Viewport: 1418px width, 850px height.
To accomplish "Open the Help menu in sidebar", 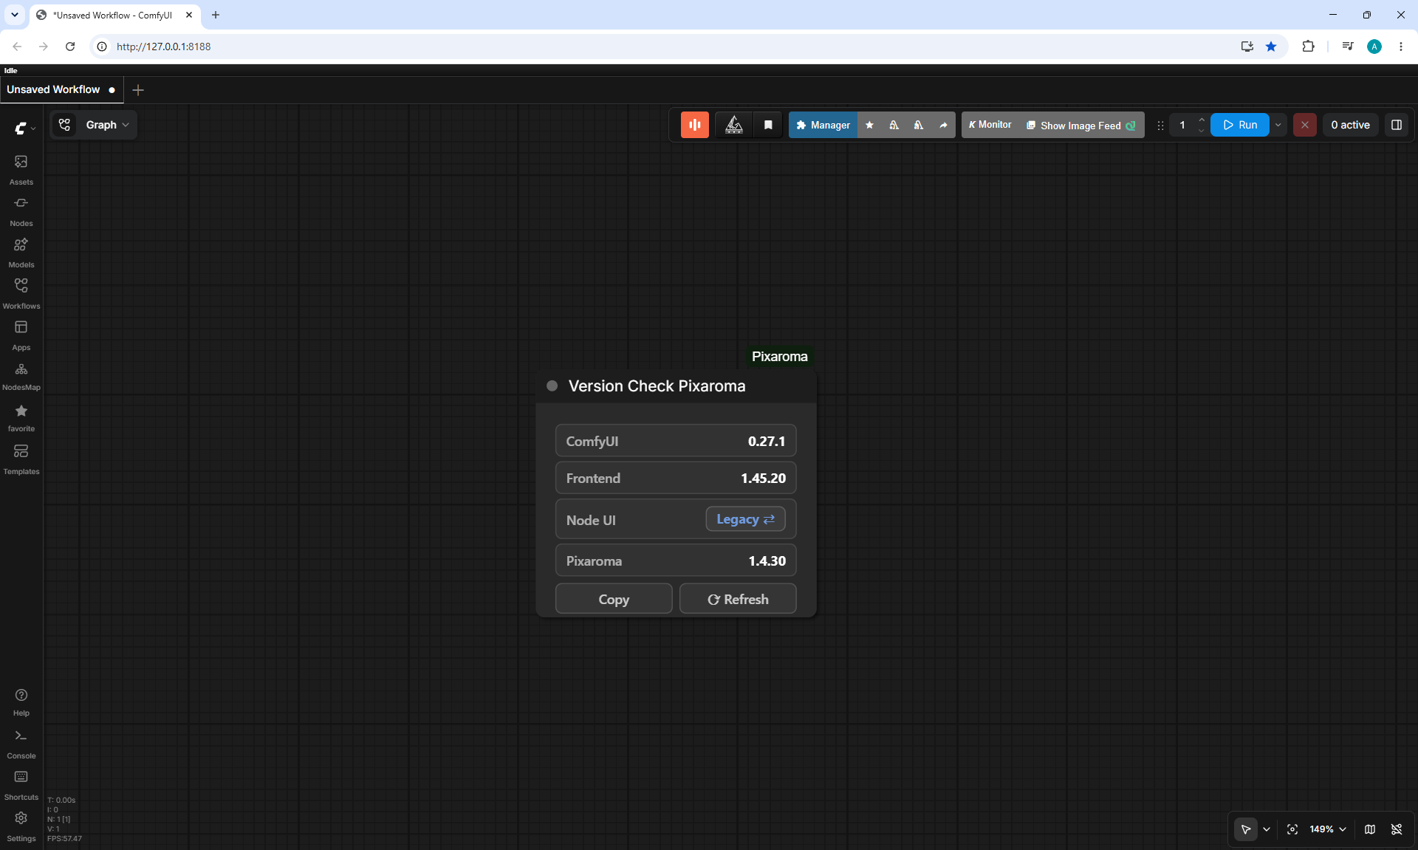I will (21, 702).
